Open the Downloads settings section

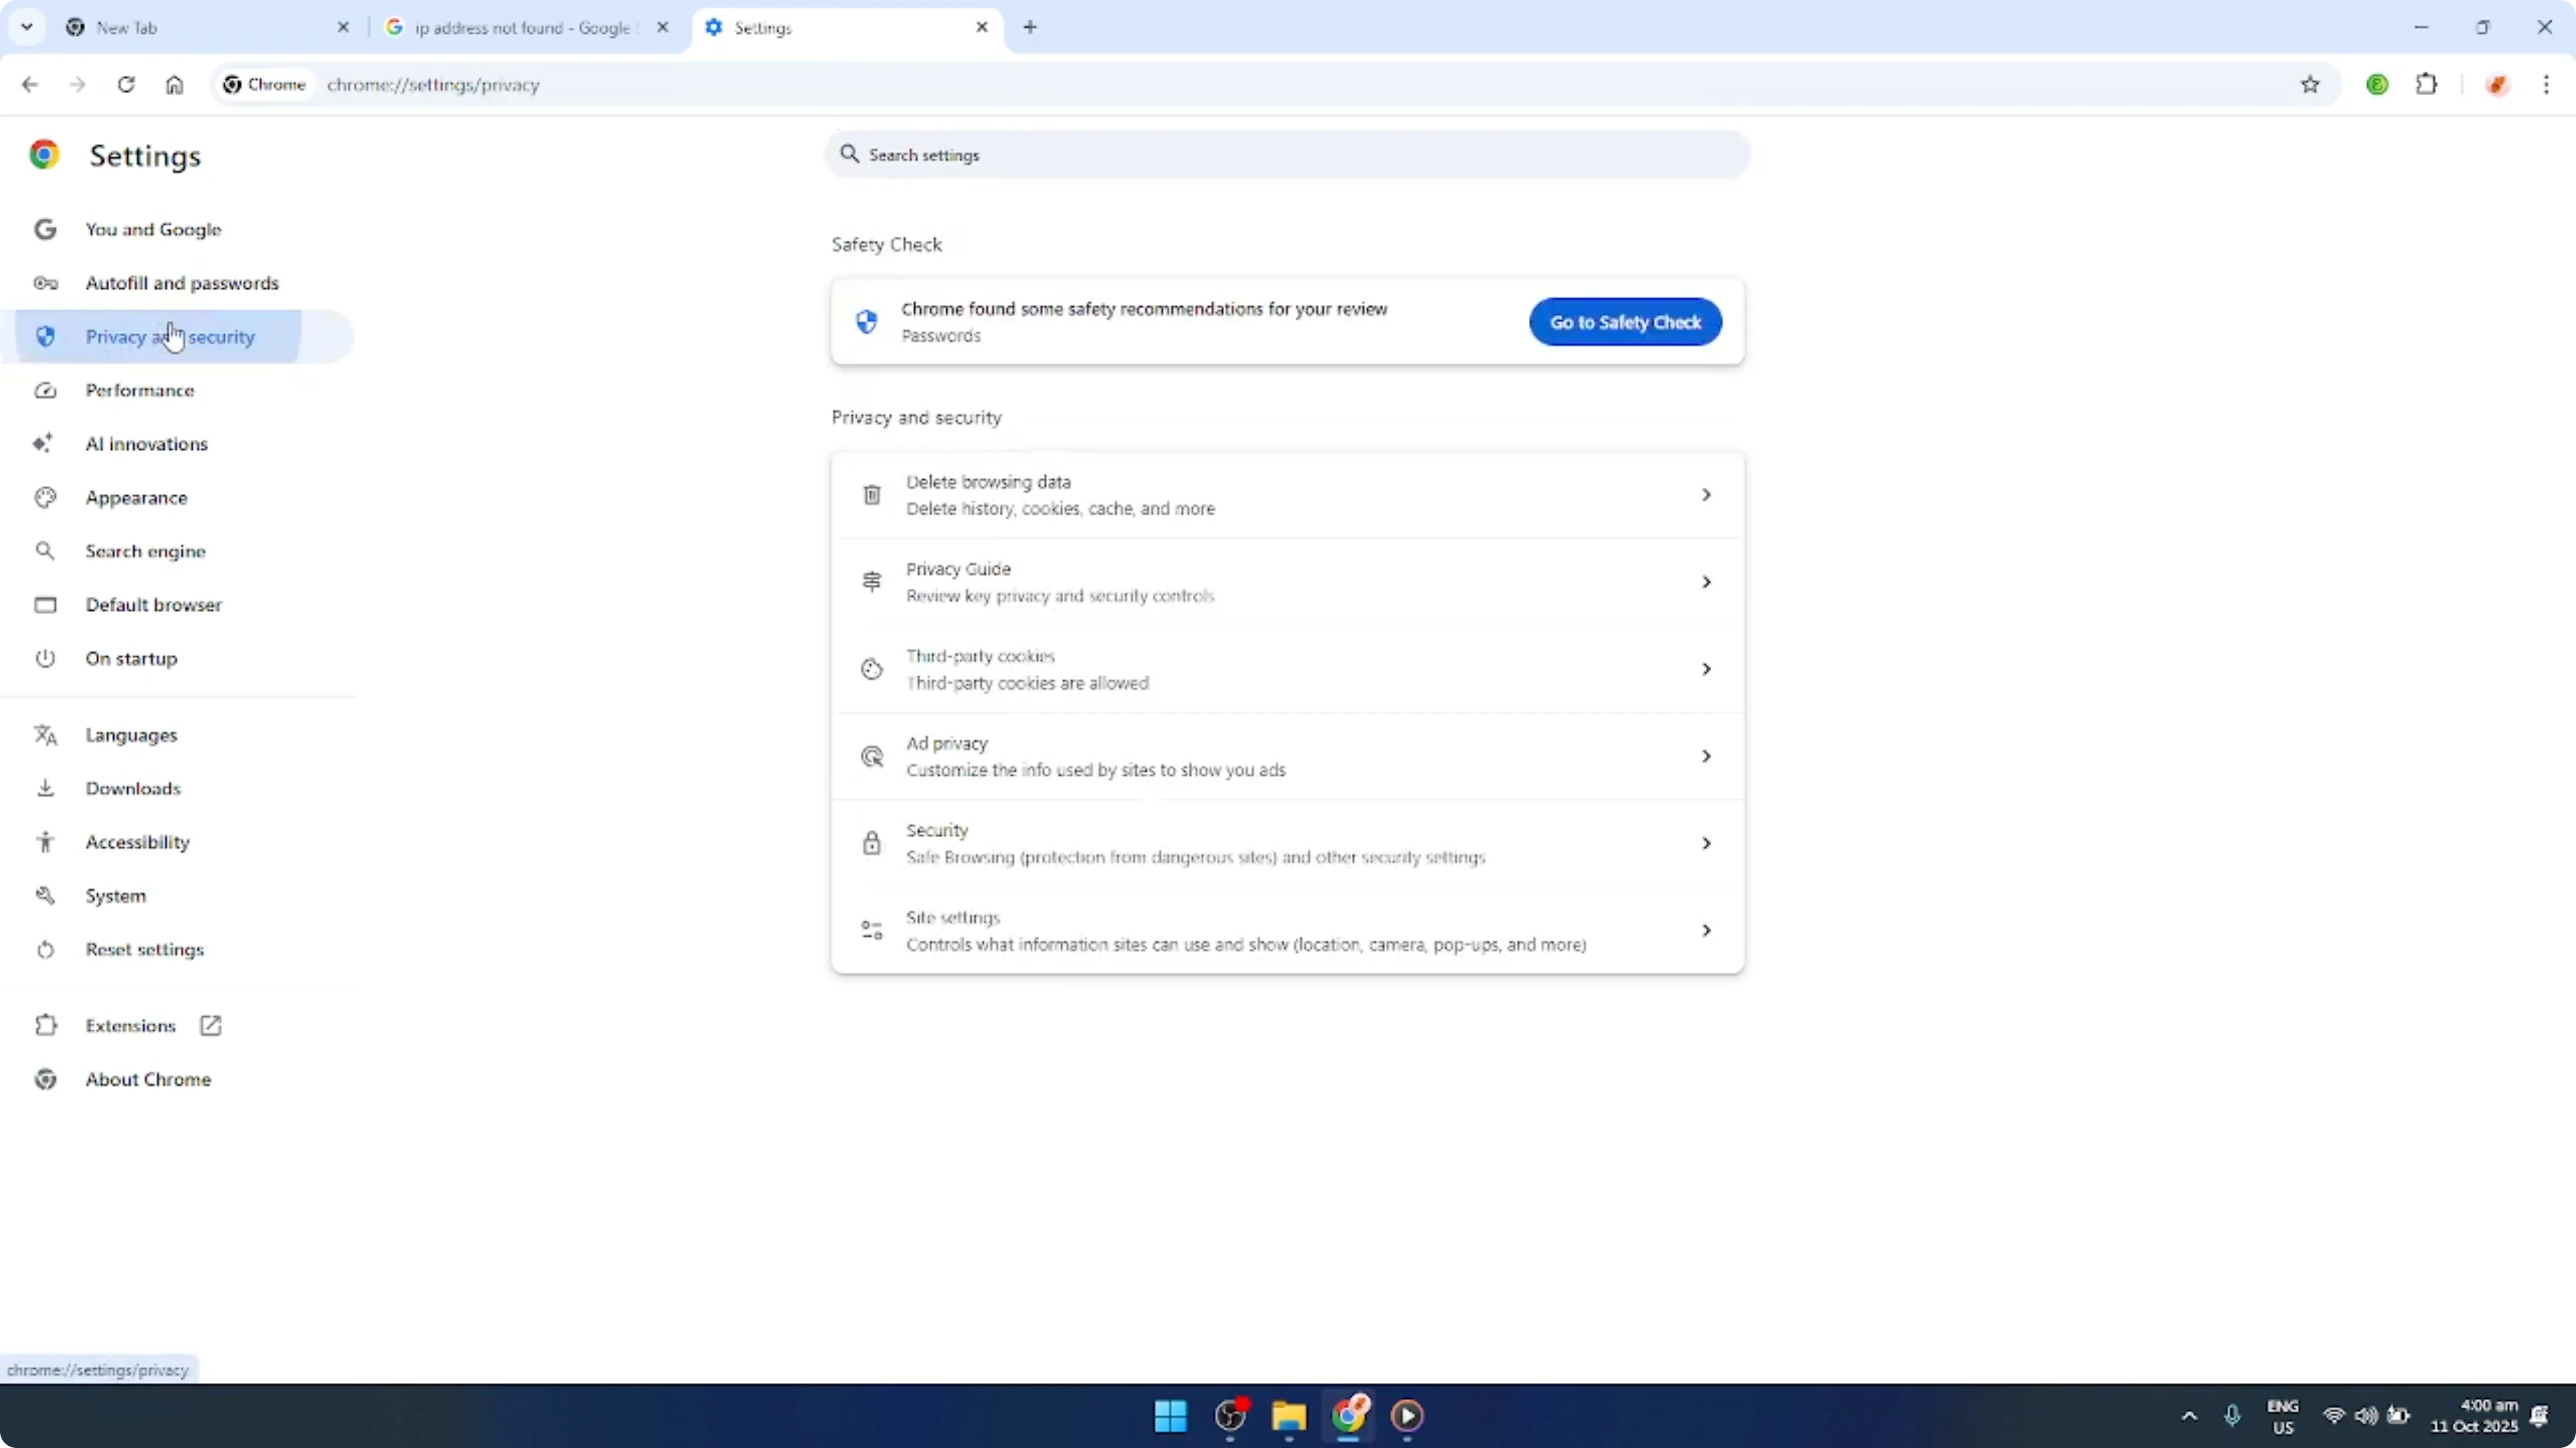click(x=134, y=788)
